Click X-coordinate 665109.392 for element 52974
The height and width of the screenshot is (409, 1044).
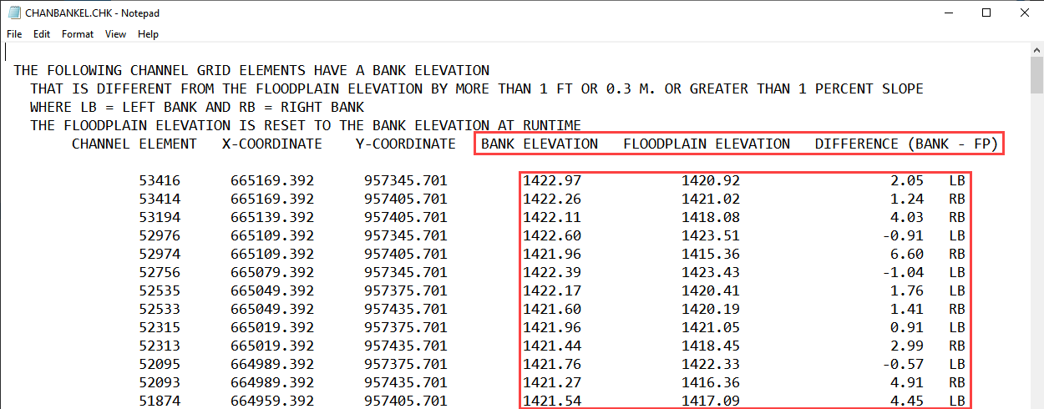tap(272, 254)
